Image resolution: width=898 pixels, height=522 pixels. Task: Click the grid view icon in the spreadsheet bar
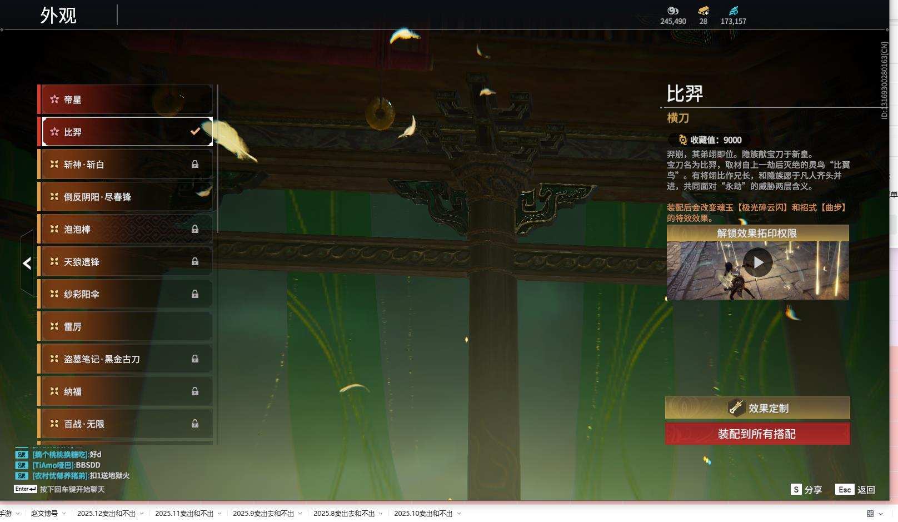[x=870, y=514]
